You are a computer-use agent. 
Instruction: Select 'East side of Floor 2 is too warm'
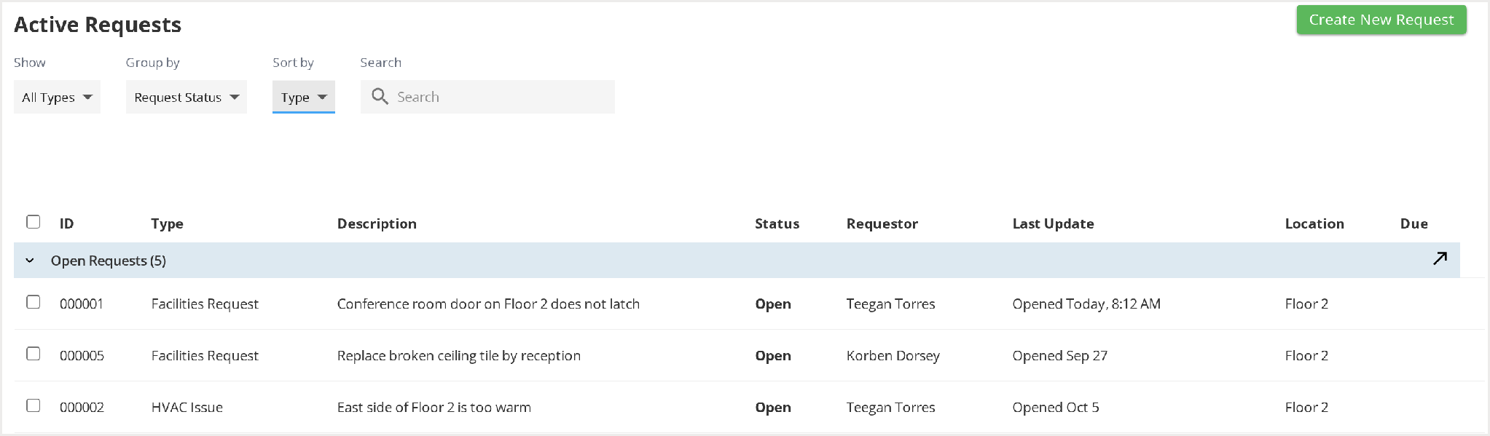(x=434, y=407)
